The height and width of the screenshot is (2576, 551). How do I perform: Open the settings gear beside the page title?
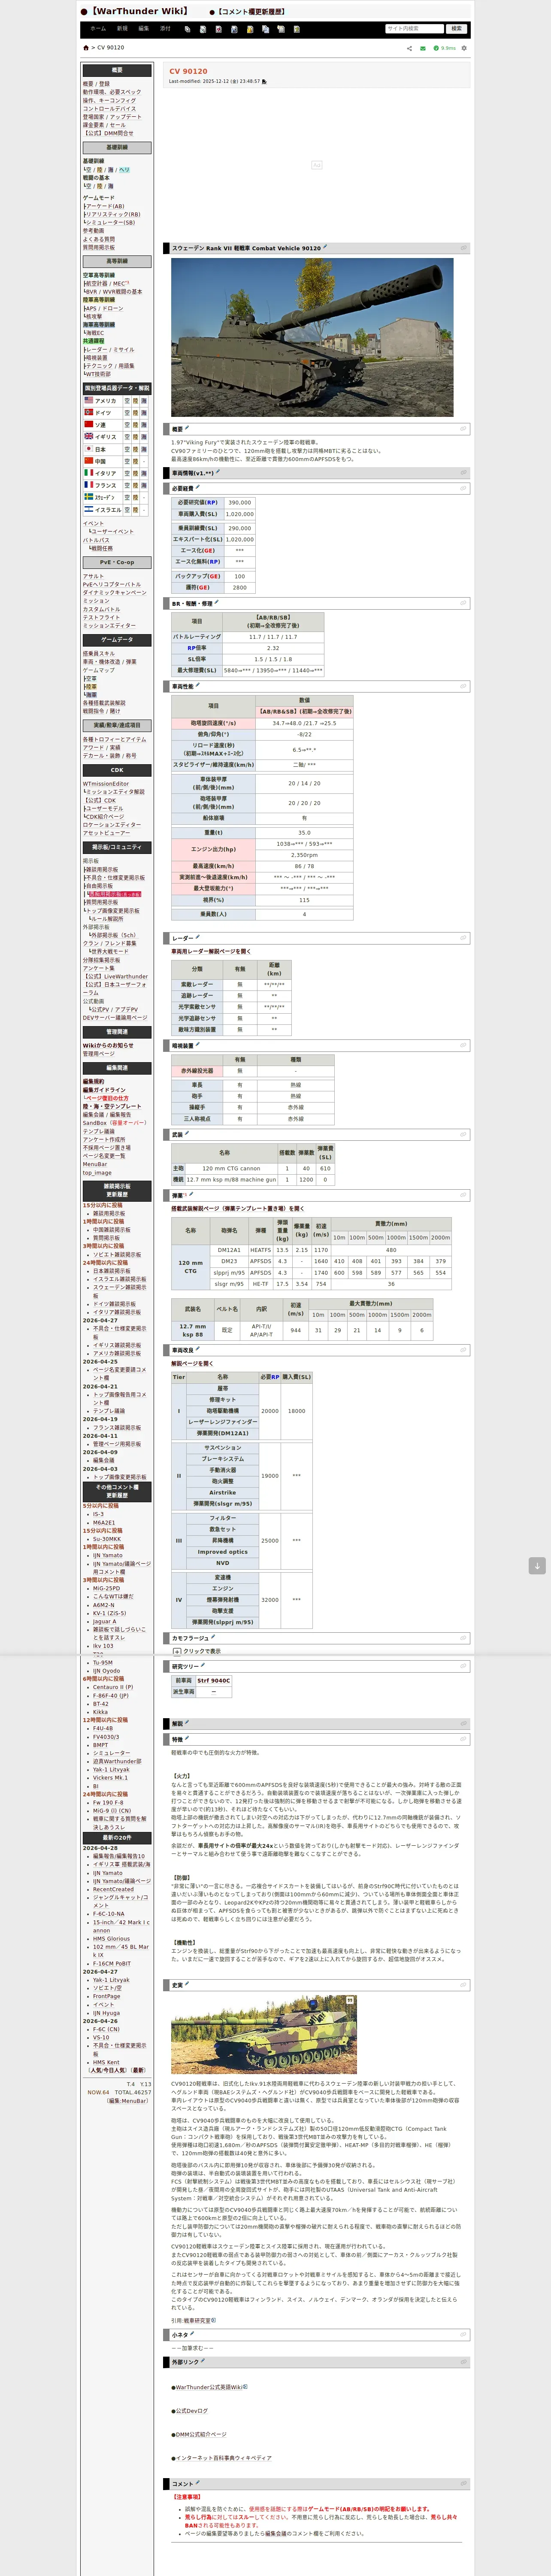[464, 48]
